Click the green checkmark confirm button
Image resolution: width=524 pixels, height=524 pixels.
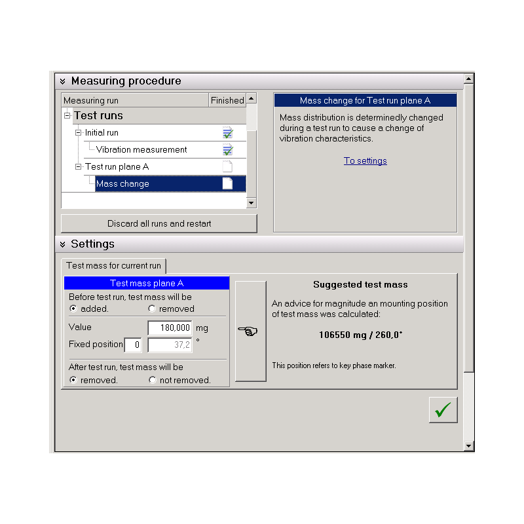click(443, 410)
